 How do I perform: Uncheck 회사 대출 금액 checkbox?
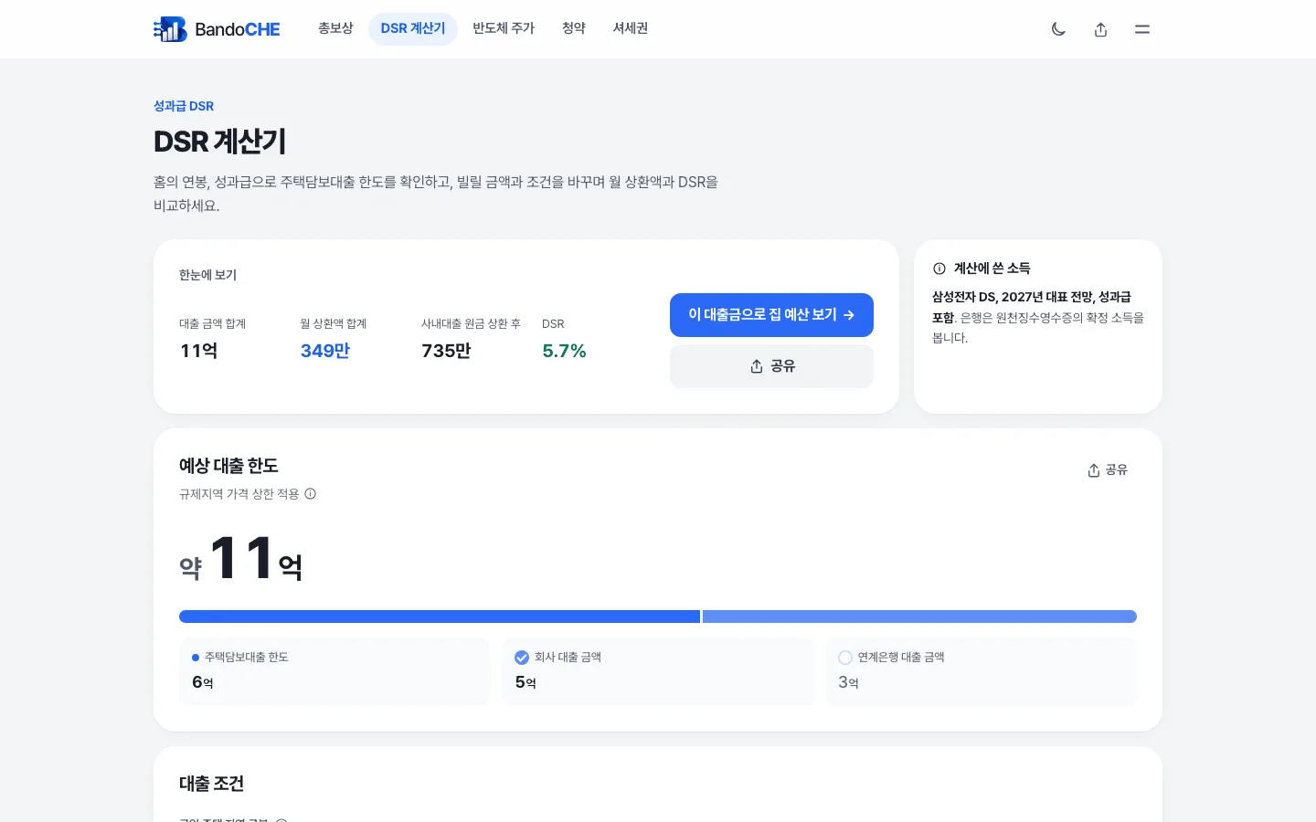(522, 658)
